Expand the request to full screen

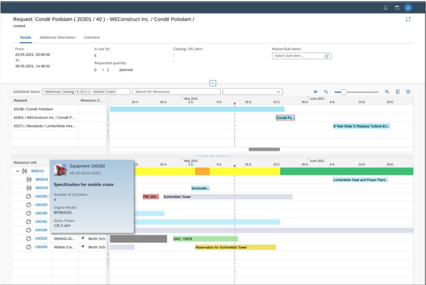pyautogui.click(x=408, y=19)
